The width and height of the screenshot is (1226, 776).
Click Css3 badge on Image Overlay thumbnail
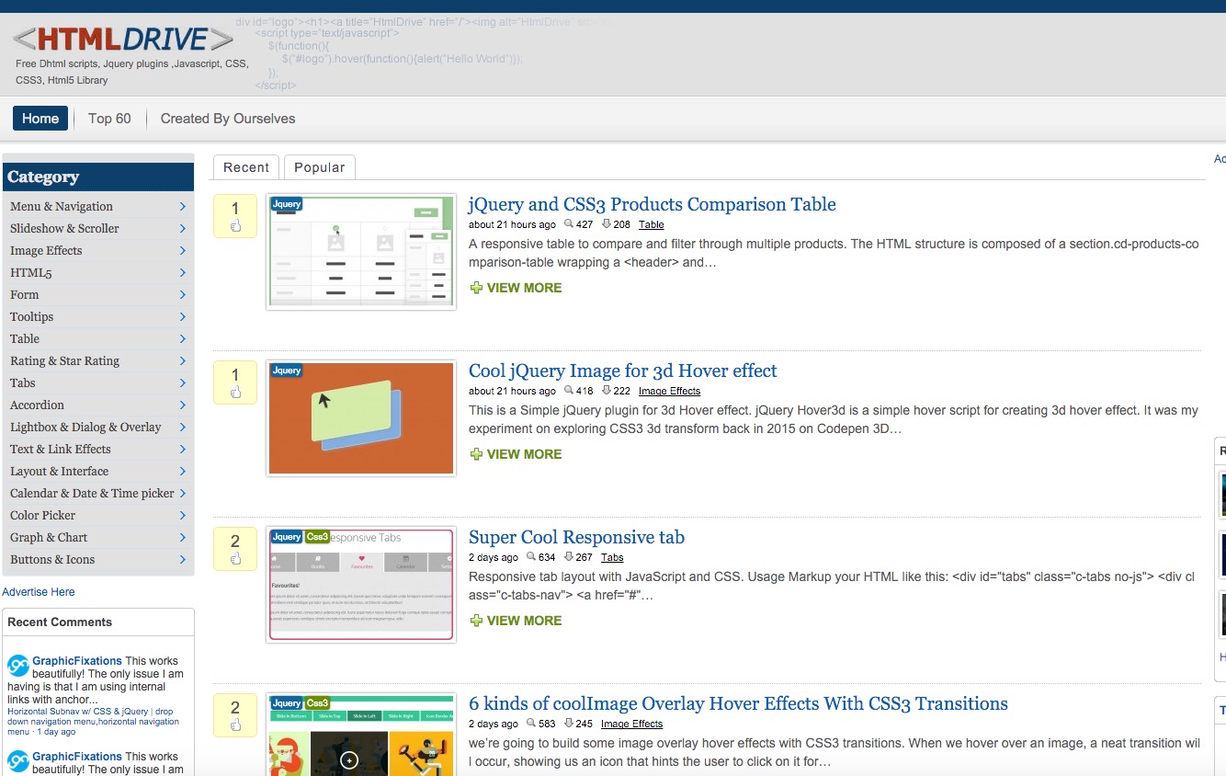[317, 703]
